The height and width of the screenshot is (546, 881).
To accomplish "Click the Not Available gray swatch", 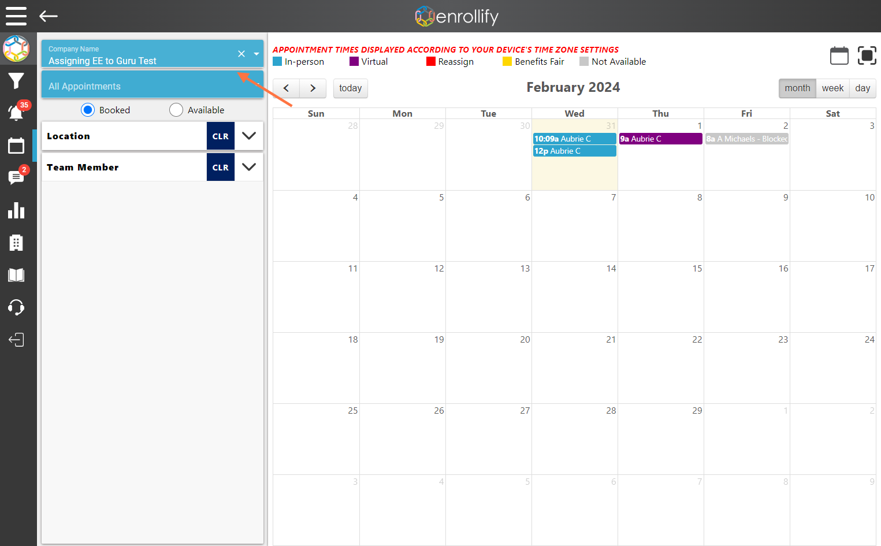I will [584, 61].
